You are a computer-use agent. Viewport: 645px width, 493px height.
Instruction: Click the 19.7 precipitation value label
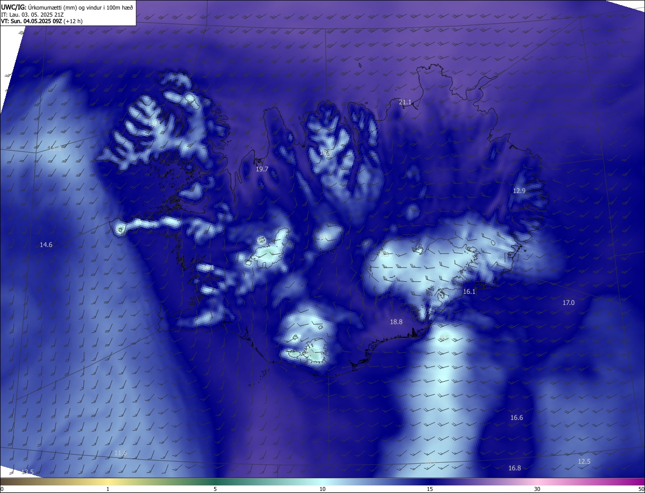[262, 169]
